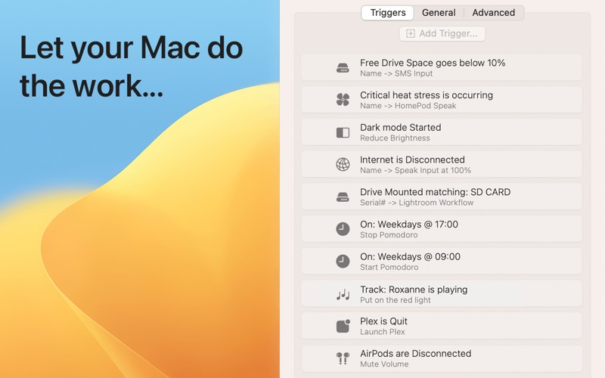Click the fan icon for Critical heat stress
This screenshot has width=605, height=378.
point(343,100)
